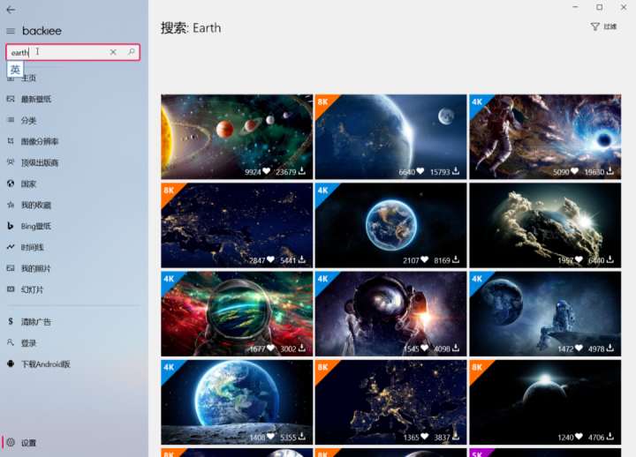Viewport: 636px width, 457px height.
Task: Like the wallpaper with 1365 hearts
Action: pos(424,437)
